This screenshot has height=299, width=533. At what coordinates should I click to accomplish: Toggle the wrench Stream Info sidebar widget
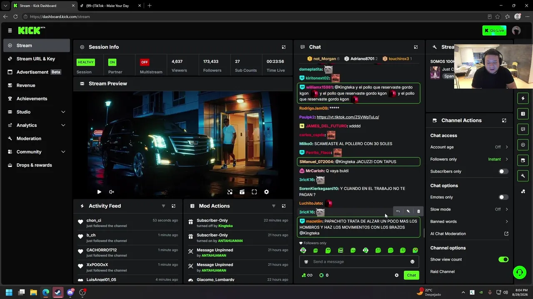(x=523, y=176)
